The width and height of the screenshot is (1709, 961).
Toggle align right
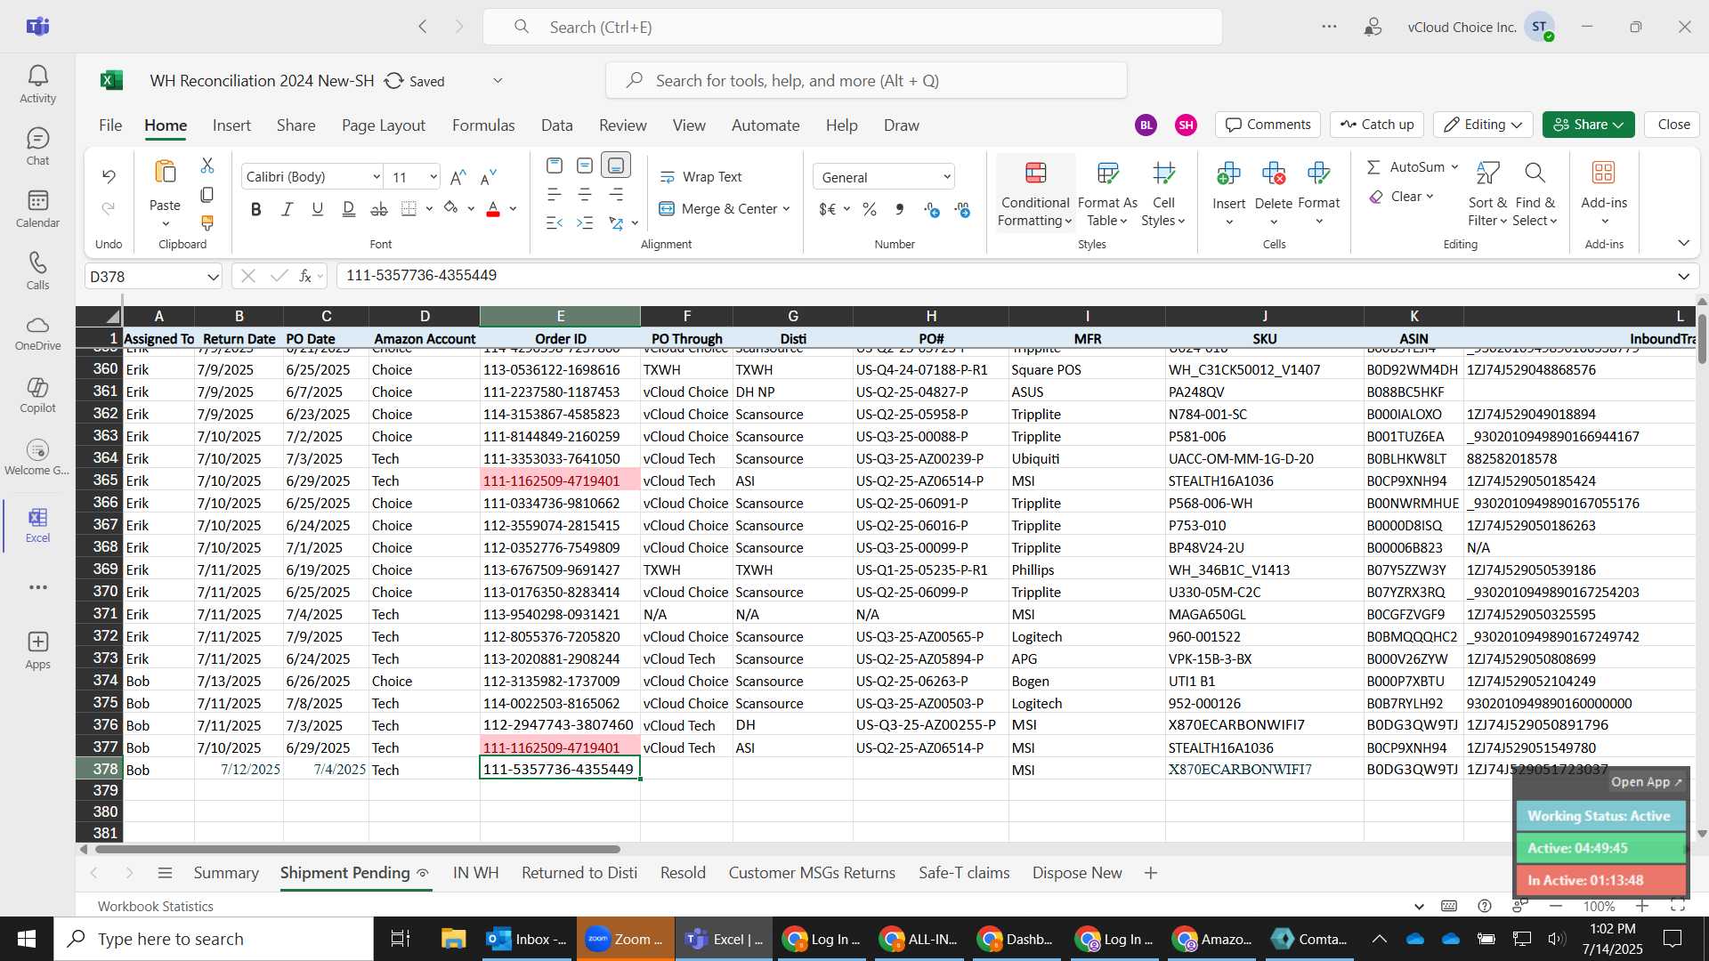(x=616, y=194)
